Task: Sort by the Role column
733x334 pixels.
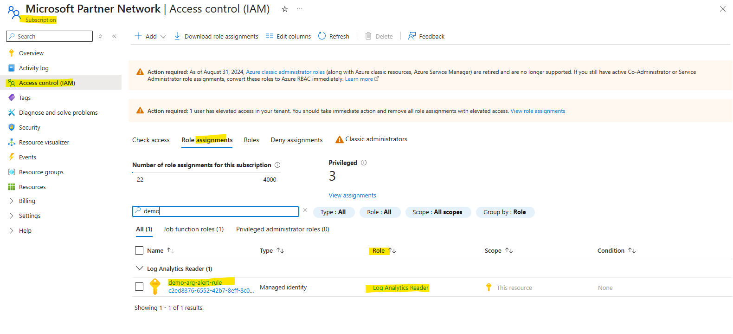Action: tap(384, 250)
